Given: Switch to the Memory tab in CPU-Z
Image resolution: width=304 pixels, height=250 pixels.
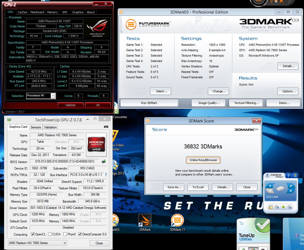Looking at the screenshot, I should [x=52, y=12].
